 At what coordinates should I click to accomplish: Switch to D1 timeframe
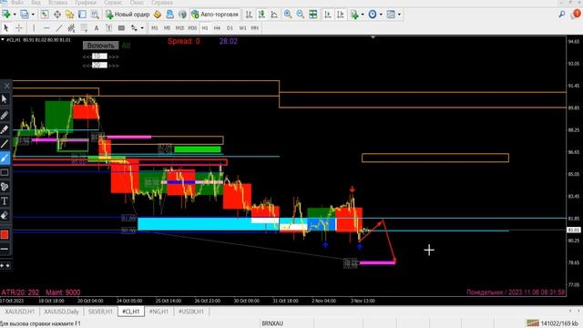(x=230, y=28)
